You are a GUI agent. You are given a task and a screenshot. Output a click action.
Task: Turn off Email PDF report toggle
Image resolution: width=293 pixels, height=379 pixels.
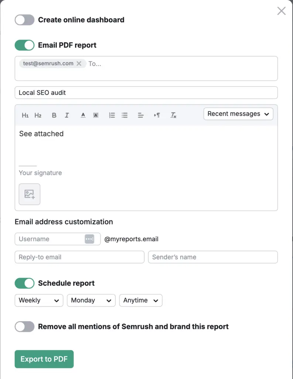[24, 45]
